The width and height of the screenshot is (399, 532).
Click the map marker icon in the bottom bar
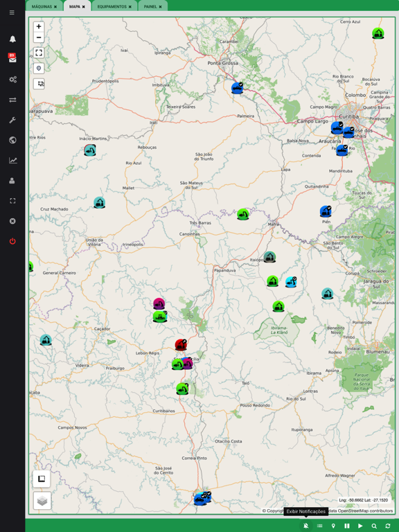click(x=333, y=526)
